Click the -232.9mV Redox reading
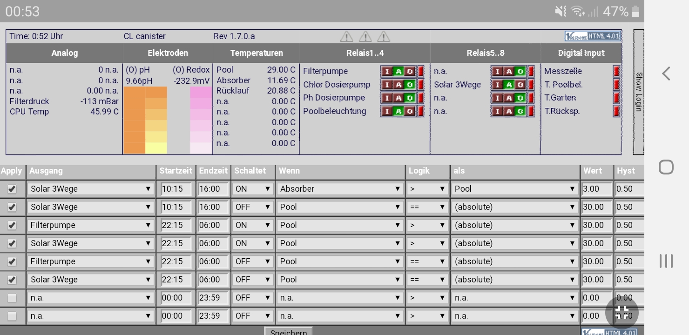 pyautogui.click(x=192, y=80)
